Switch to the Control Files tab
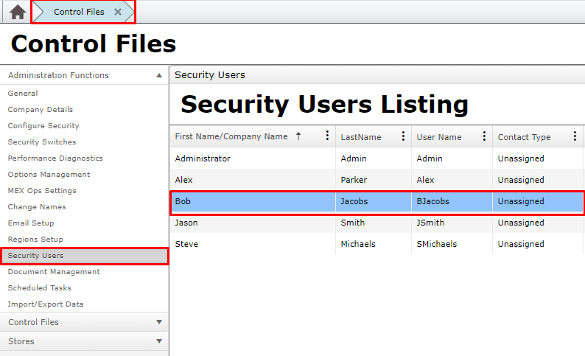The image size is (585, 356). point(79,13)
